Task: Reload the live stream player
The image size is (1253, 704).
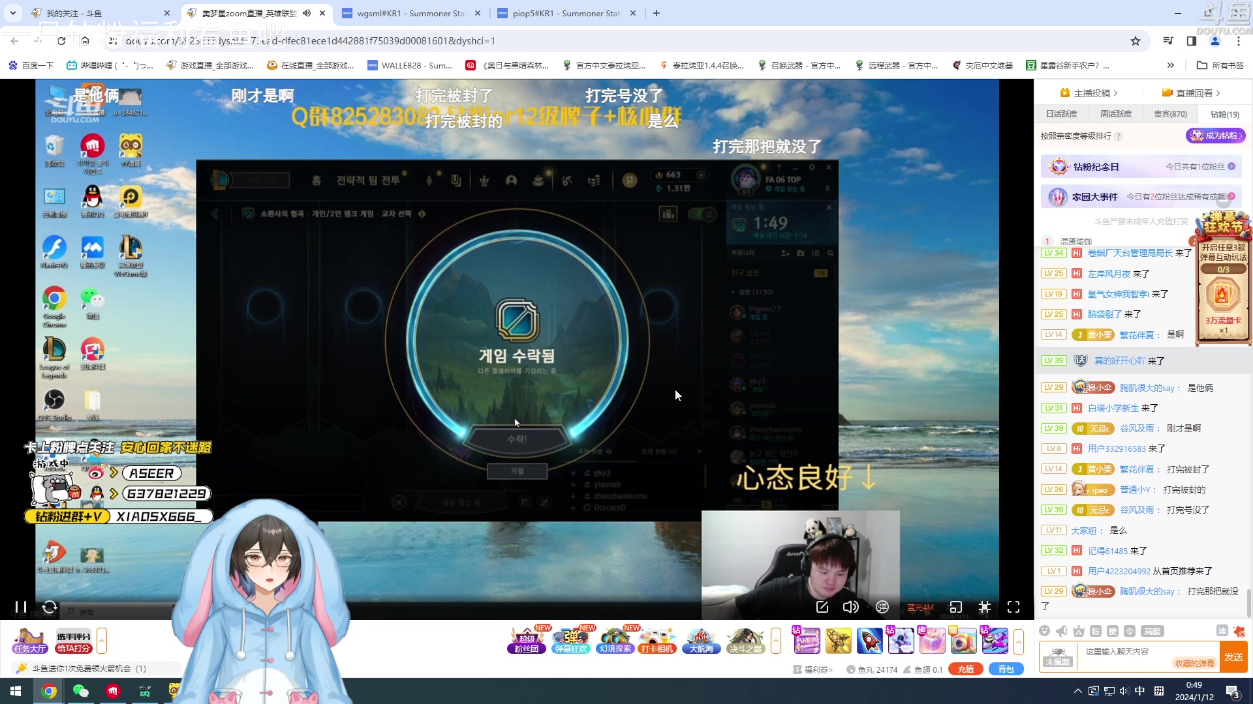Action: click(x=50, y=607)
